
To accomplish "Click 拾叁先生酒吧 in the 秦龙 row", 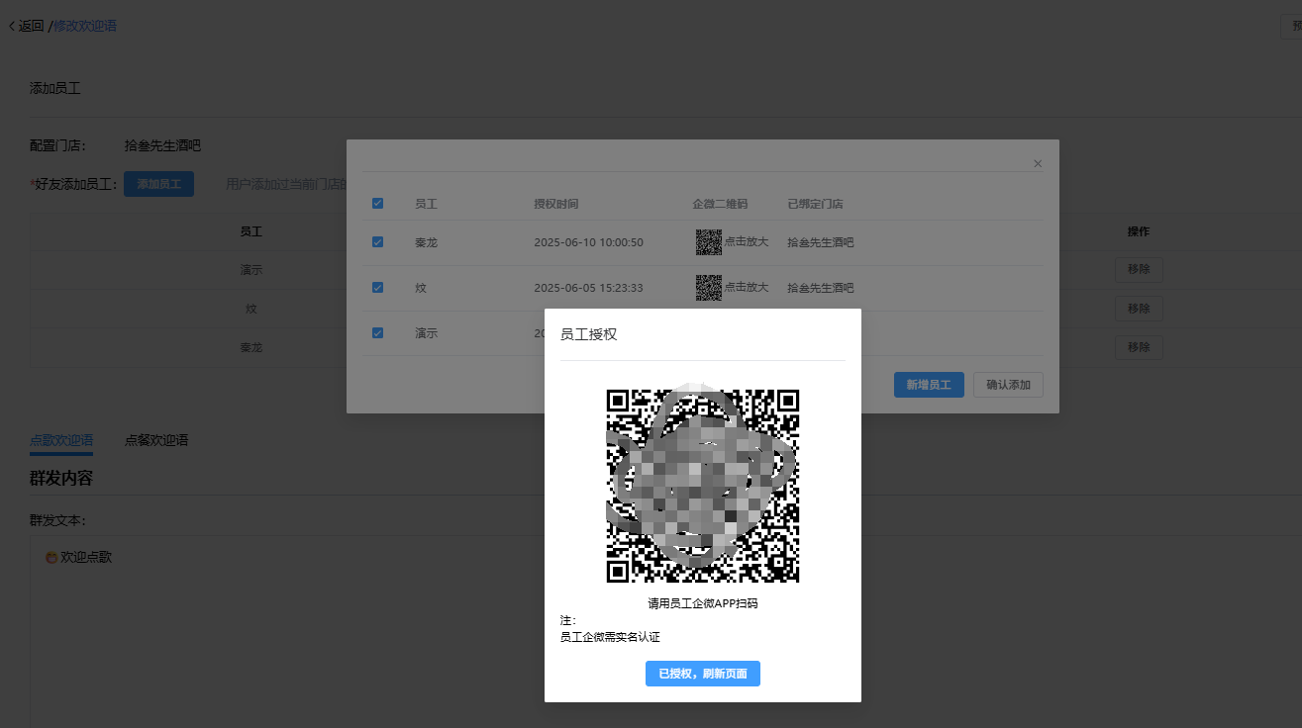I will tap(820, 242).
